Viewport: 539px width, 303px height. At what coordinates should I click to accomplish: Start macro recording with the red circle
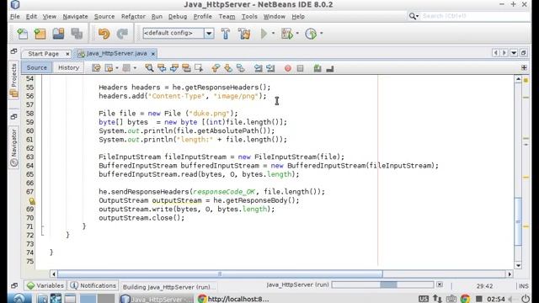[288, 68]
